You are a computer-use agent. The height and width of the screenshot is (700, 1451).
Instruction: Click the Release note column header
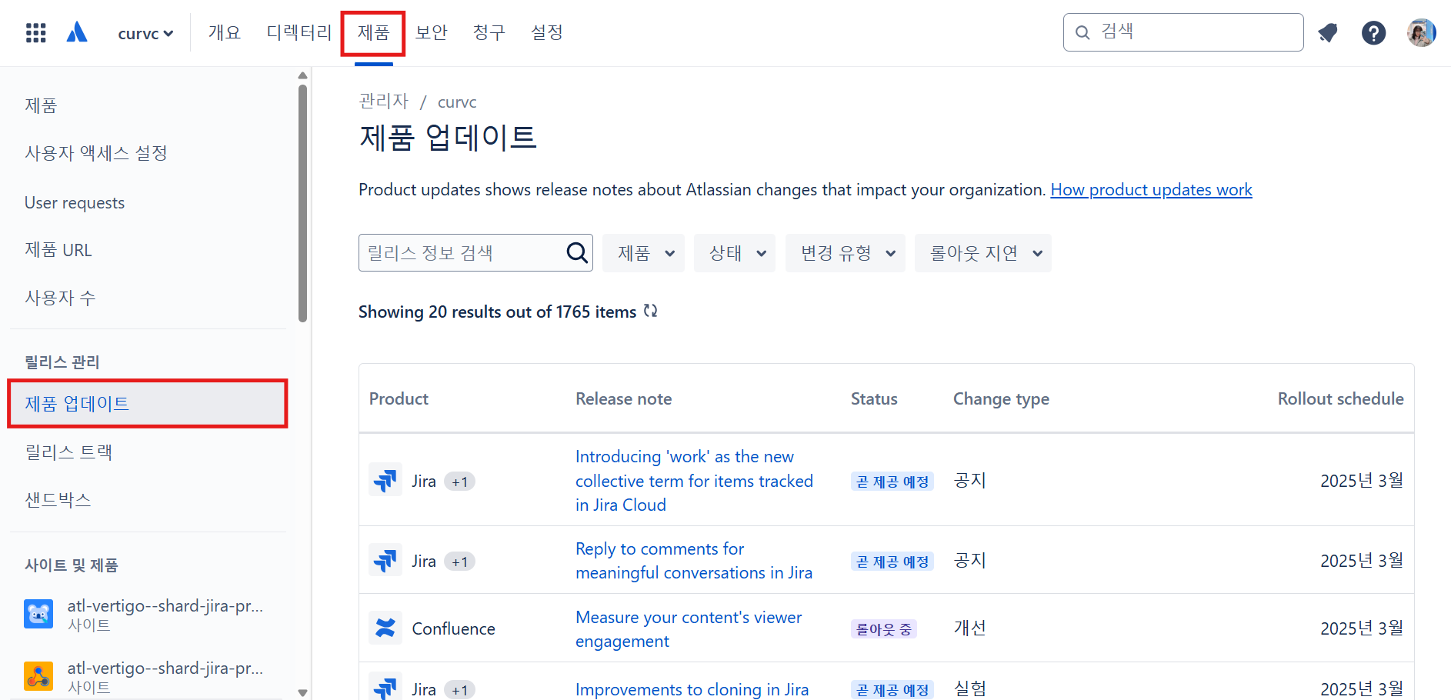tap(623, 398)
